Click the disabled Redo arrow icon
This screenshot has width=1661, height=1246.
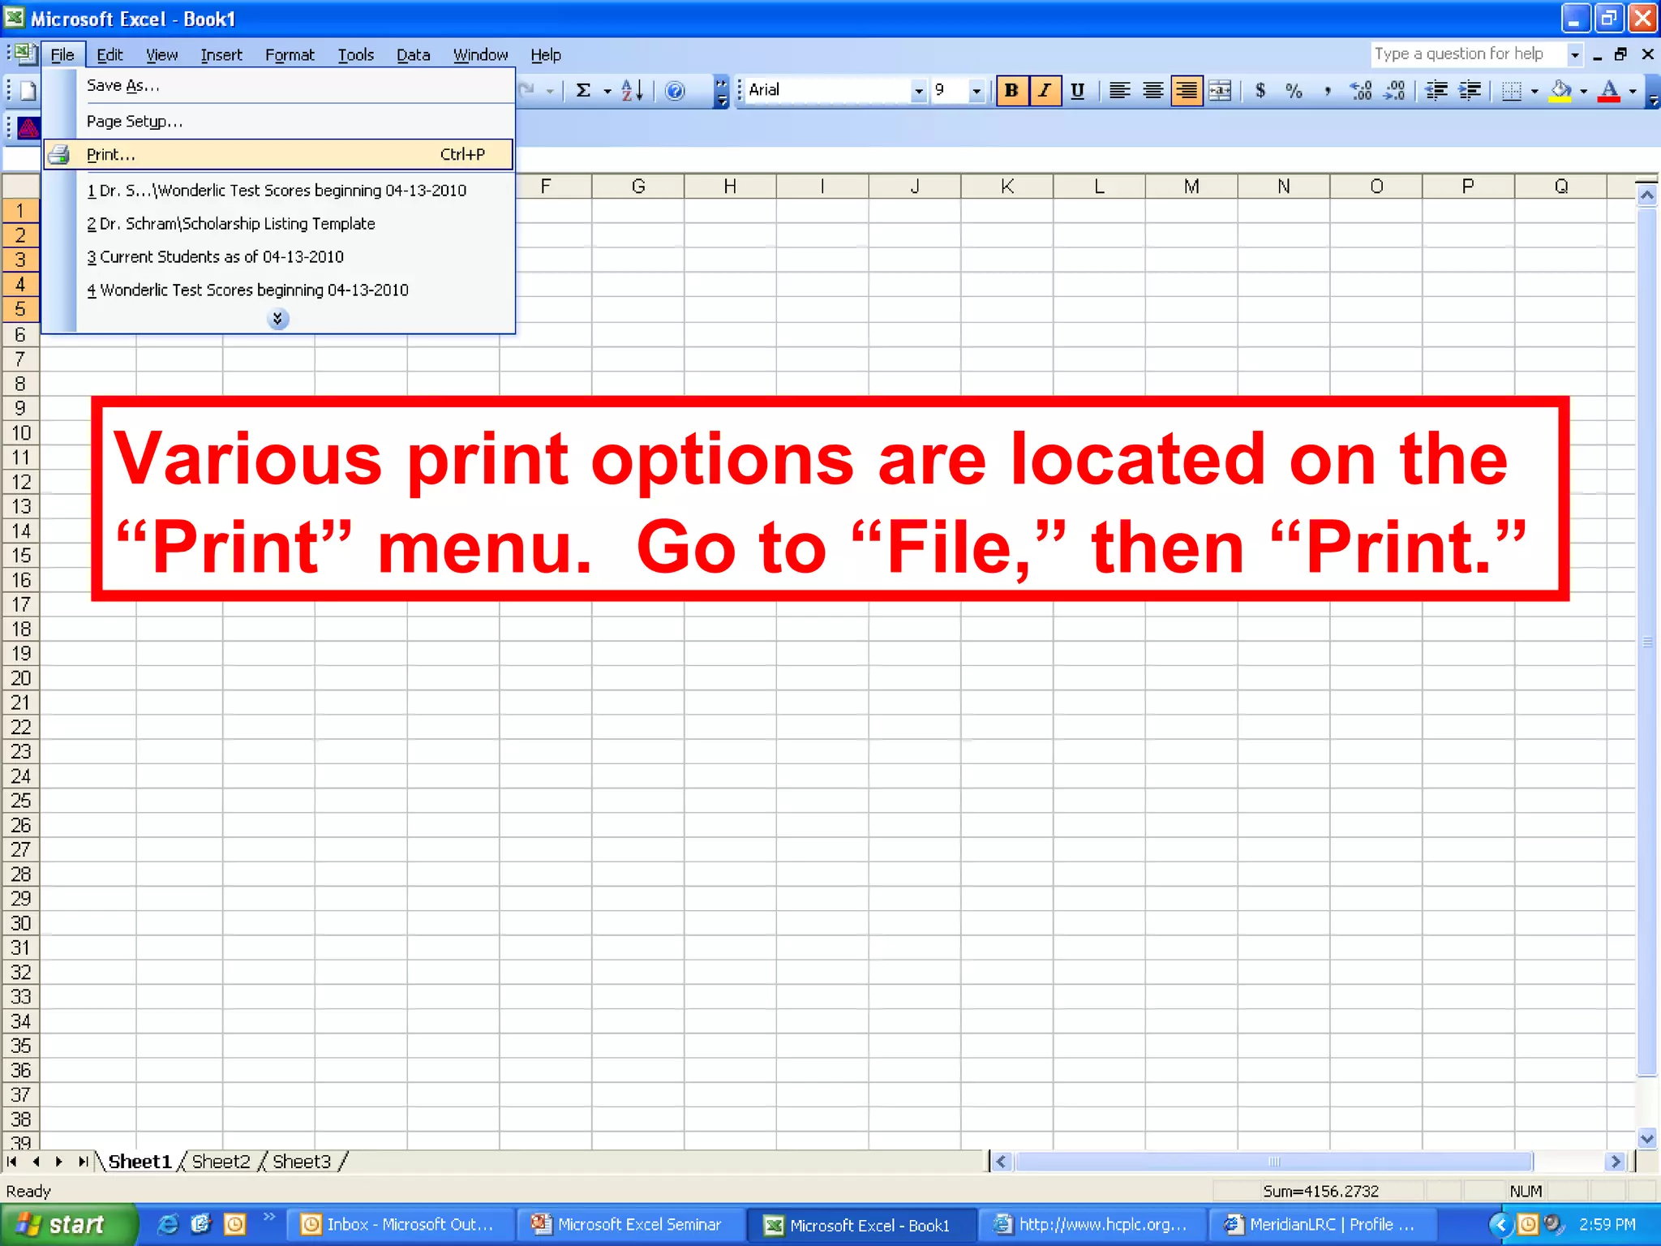[527, 90]
